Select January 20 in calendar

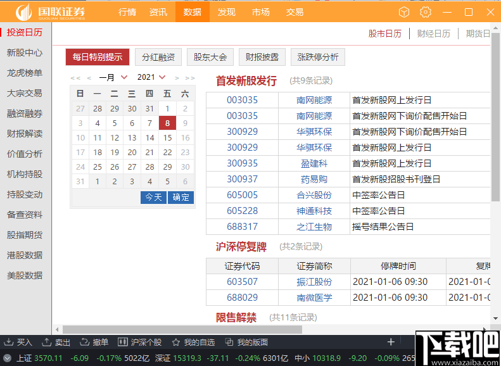point(132,153)
